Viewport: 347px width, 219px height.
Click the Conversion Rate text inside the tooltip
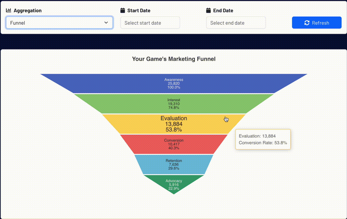(262, 143)
